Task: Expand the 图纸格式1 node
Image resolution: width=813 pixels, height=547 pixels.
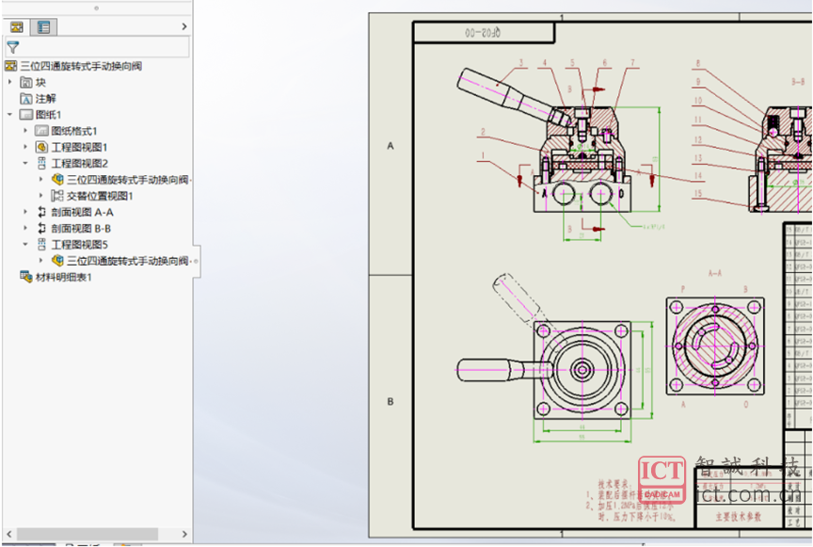Action: [25, 131]
